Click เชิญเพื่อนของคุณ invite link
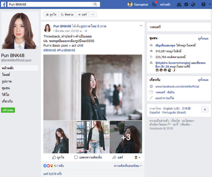The width and height of the screenshot is (212, 177). [x=165, y=45]
